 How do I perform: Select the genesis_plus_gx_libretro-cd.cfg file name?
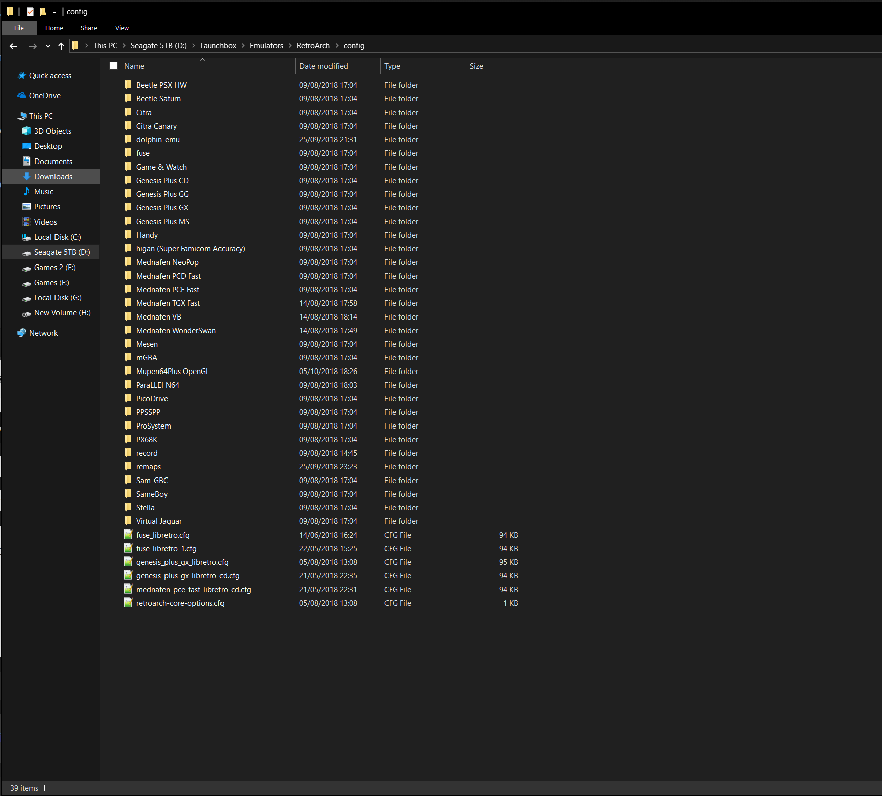click(188, 576)
